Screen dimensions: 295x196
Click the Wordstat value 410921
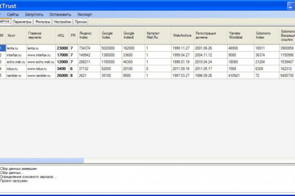pos(241,76)
